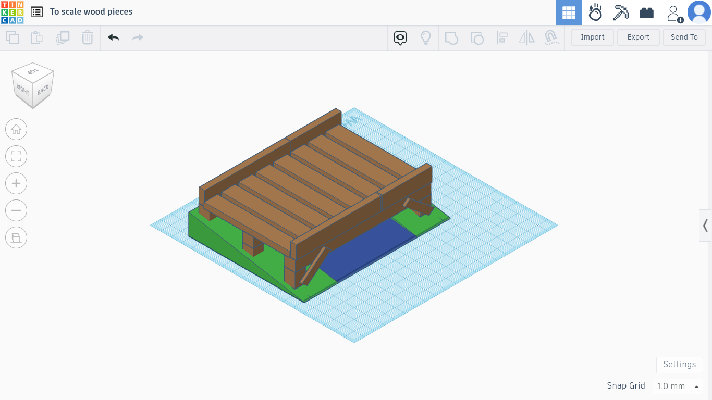Switch to the Blocks pickaxe tab
712x400 pixels.
(621, 12)
